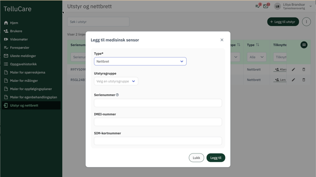Click the Legg til button in dialog
Screen dimensions: 316x177
216,158
